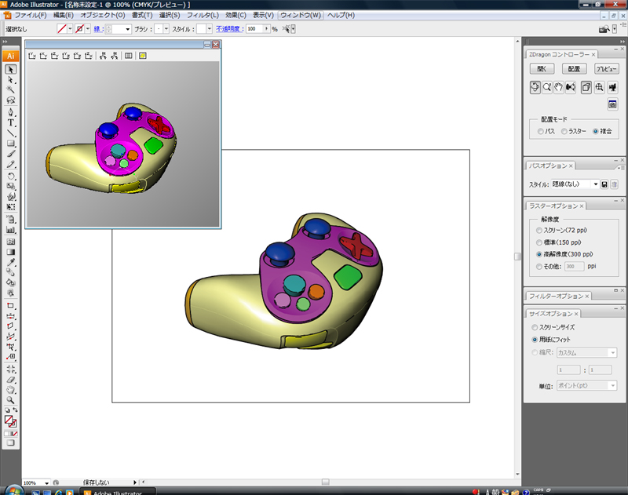Open the フィルタ(L) menu
Viewport: 628px width, 495px height.
click(203, 15)
